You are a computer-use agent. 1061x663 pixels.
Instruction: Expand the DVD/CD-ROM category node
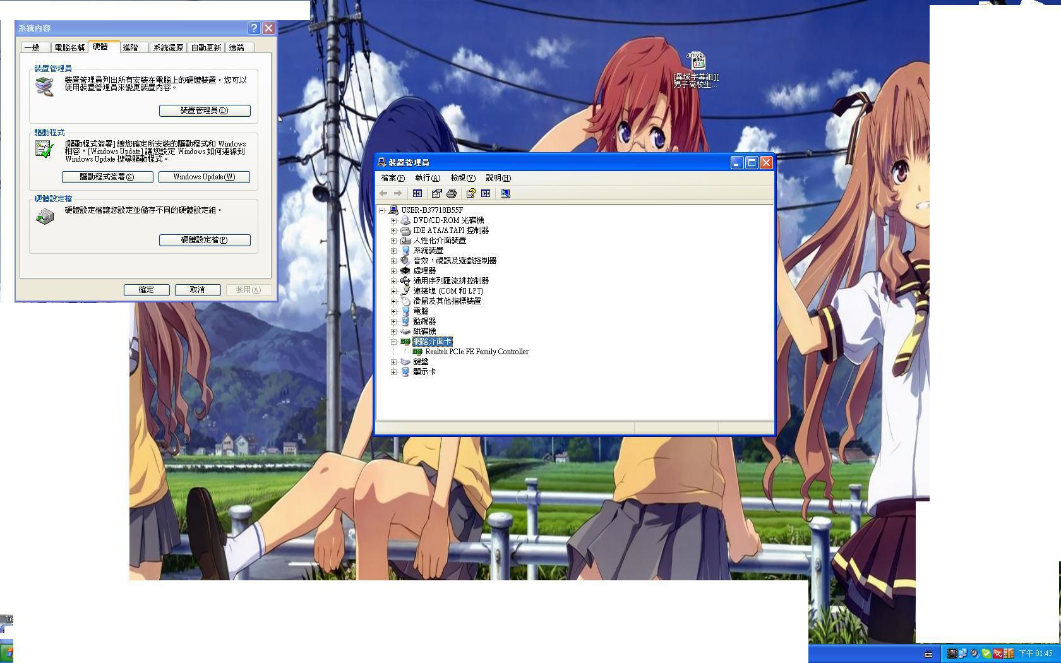pyautogui.click(x=393, y=220)
